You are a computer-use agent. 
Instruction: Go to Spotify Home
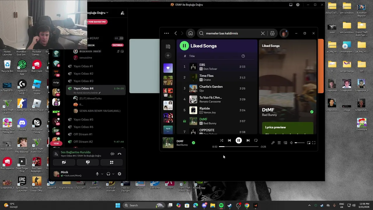coord(191,33)
